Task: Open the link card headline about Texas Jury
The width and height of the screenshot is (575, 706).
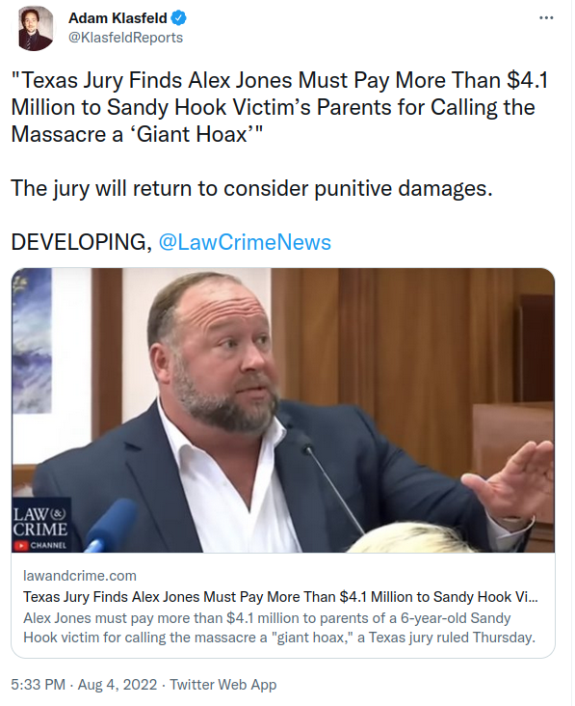Action: [280, 597]
